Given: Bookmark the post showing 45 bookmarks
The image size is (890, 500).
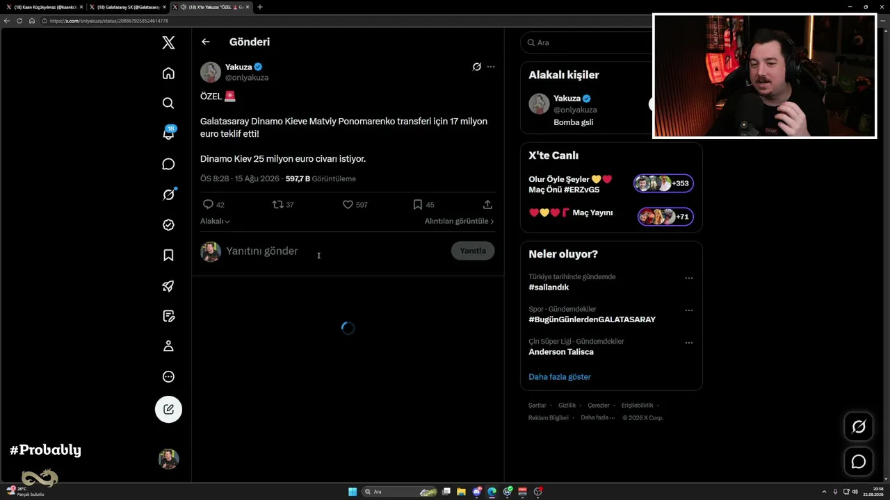Looking at the screenshot, I should (x=423, y=205).
